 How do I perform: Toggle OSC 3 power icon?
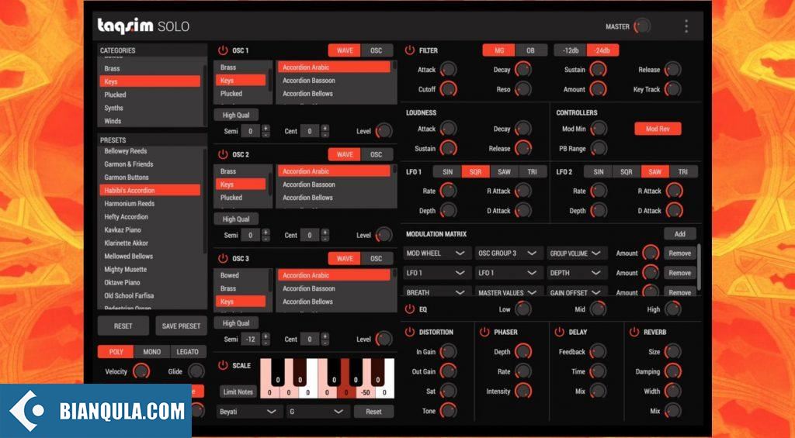[x=223, y=258]
